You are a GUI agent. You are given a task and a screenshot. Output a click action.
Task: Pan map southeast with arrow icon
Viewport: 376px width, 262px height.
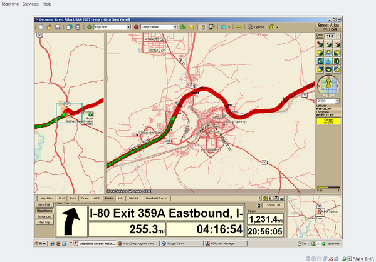click(337, 69)
